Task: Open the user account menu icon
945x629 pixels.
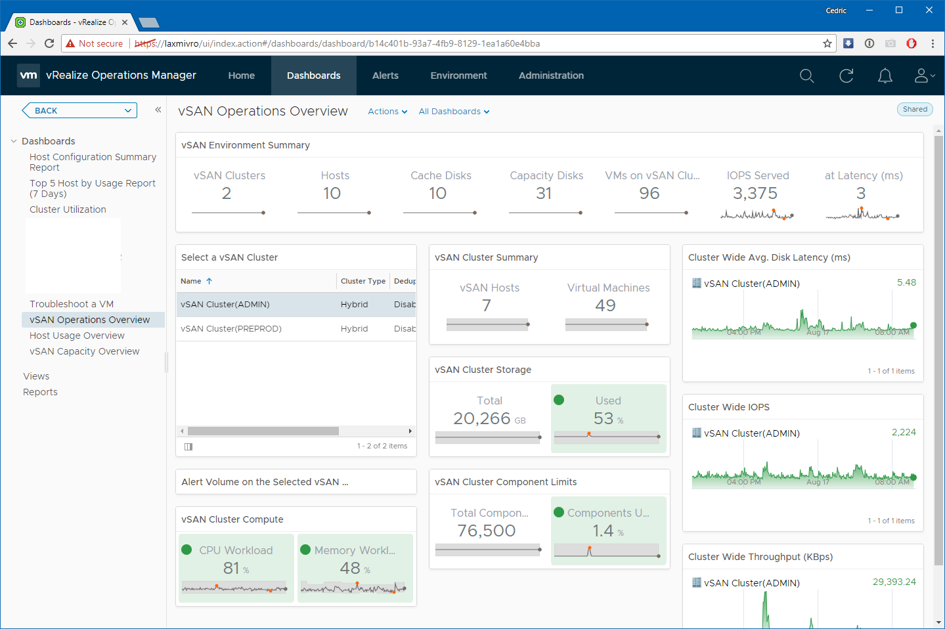Action: click(923, 76)
